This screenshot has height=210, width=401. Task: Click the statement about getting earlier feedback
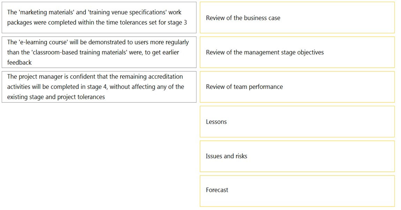tap(99, 52)
